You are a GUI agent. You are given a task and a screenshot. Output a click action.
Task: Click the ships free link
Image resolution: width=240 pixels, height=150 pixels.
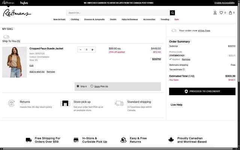(204, 31)
